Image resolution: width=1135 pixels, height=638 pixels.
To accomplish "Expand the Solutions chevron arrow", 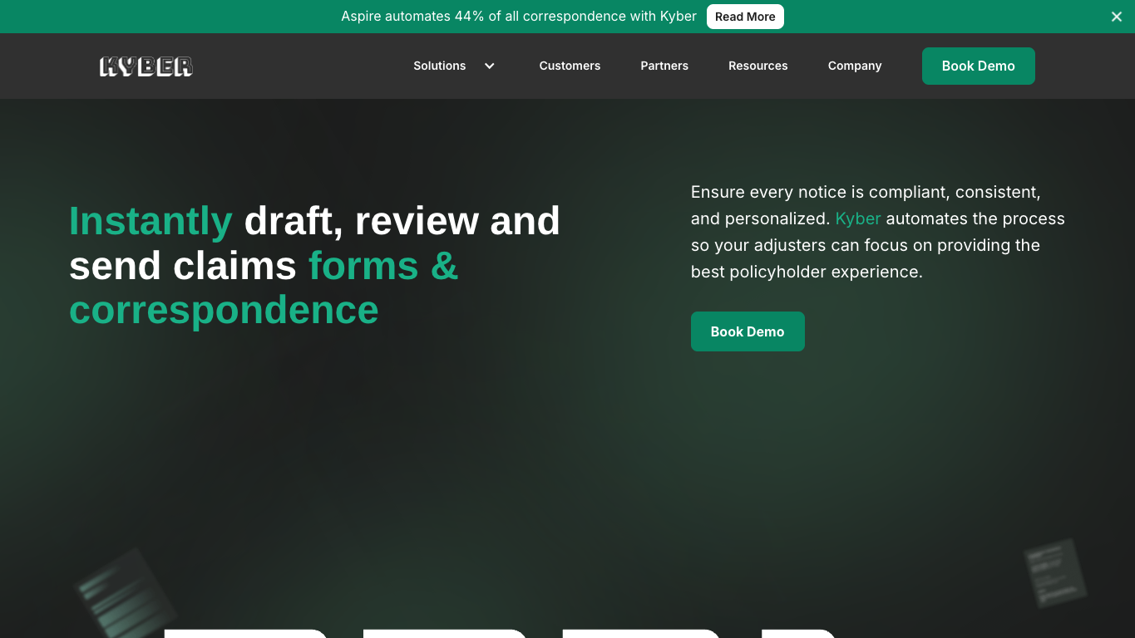I will tap(490, 66).
